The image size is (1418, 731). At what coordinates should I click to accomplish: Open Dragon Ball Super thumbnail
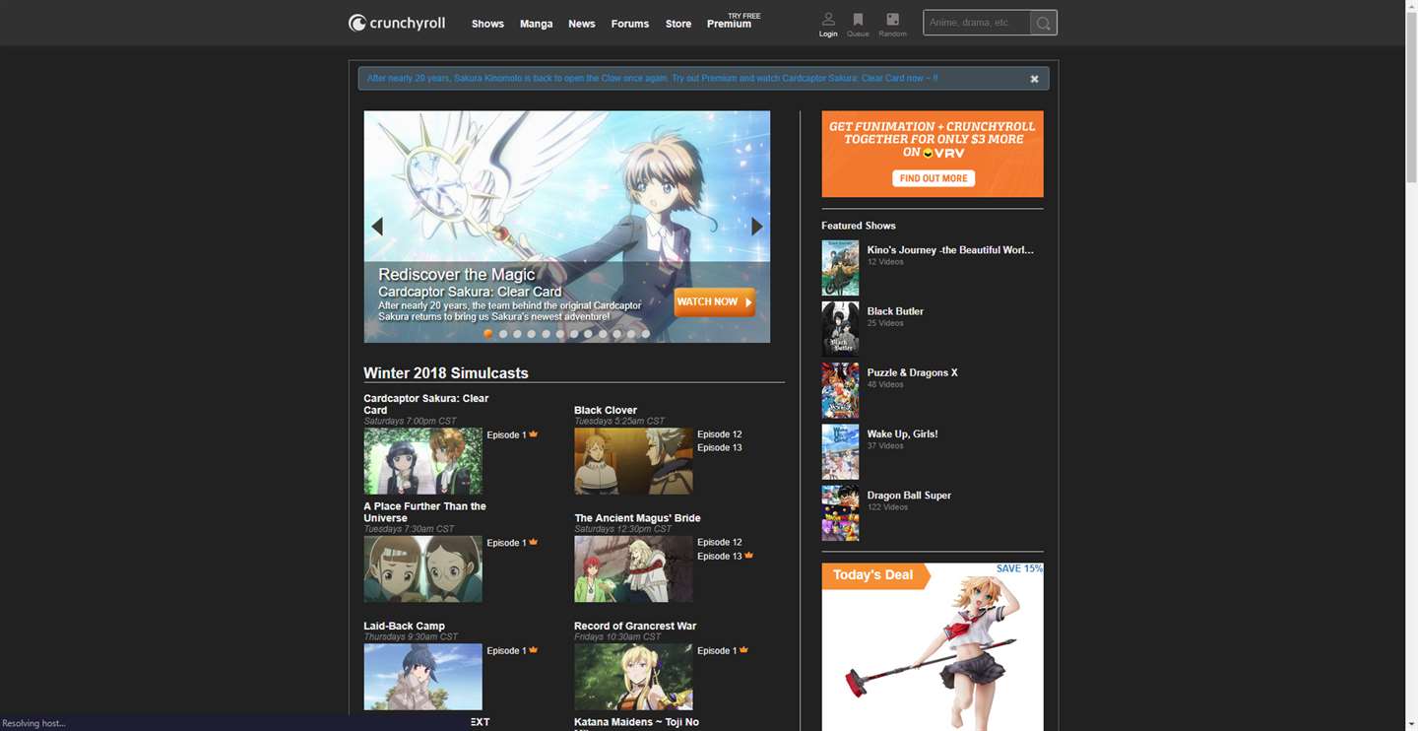[840, 513]
